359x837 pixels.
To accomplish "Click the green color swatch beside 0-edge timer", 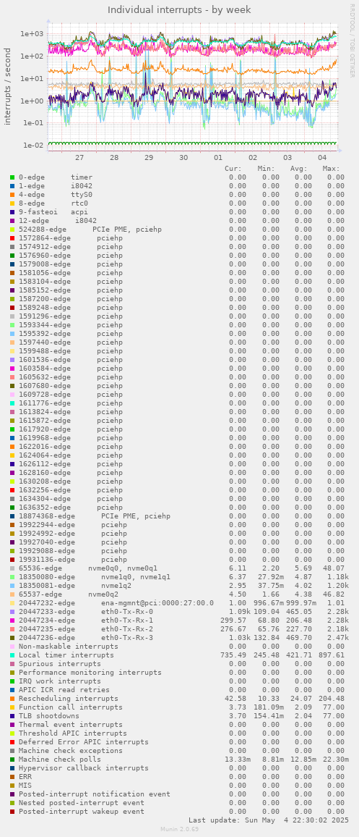I will point(12,177).
